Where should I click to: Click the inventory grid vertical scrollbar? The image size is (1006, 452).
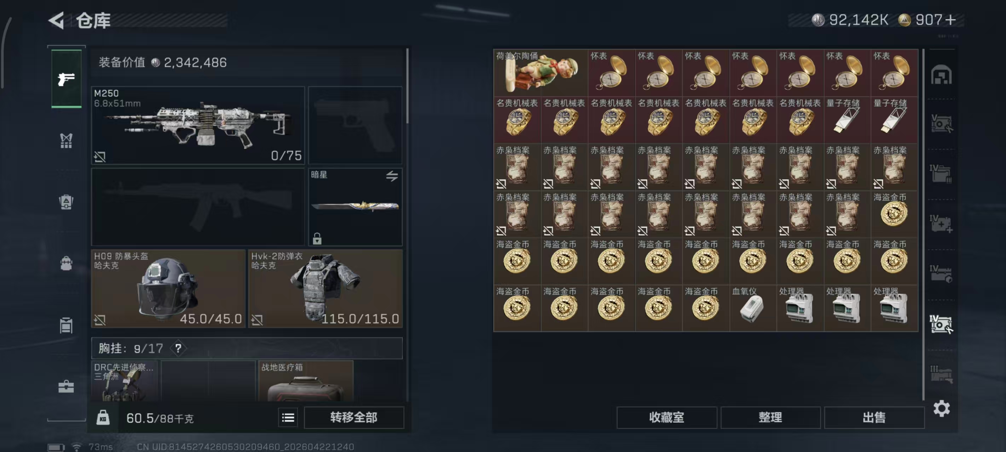[x=923, y=224]
